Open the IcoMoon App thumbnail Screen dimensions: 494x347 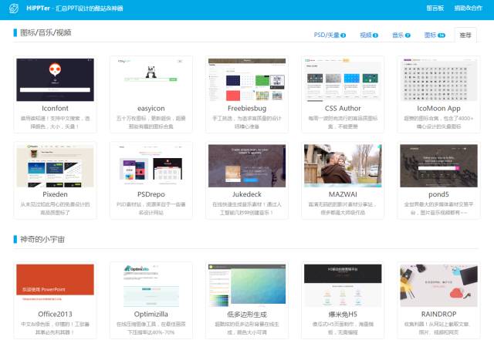coord(438,79)
